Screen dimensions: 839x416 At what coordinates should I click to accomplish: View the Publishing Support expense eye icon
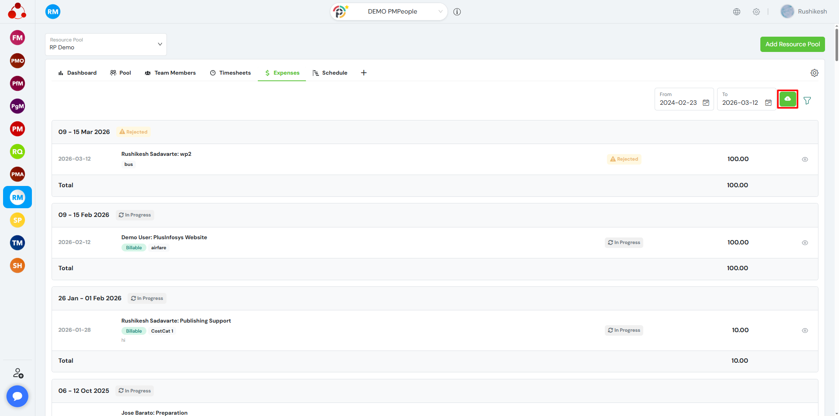click(x=804, y=330)
